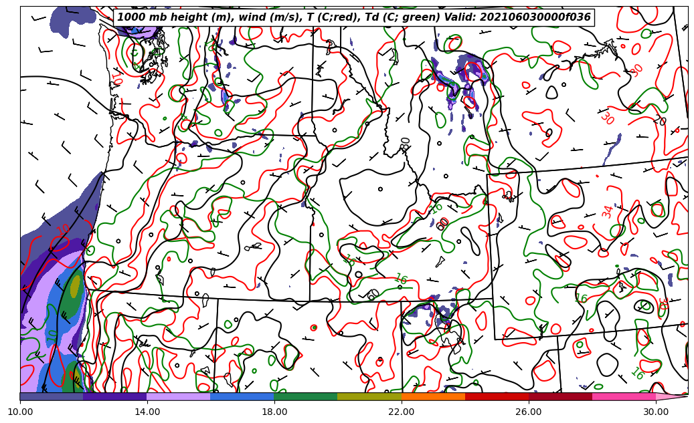Click the 30.00 colorbar tick label
The image size is (694, 423).
(x=656, y=412)
